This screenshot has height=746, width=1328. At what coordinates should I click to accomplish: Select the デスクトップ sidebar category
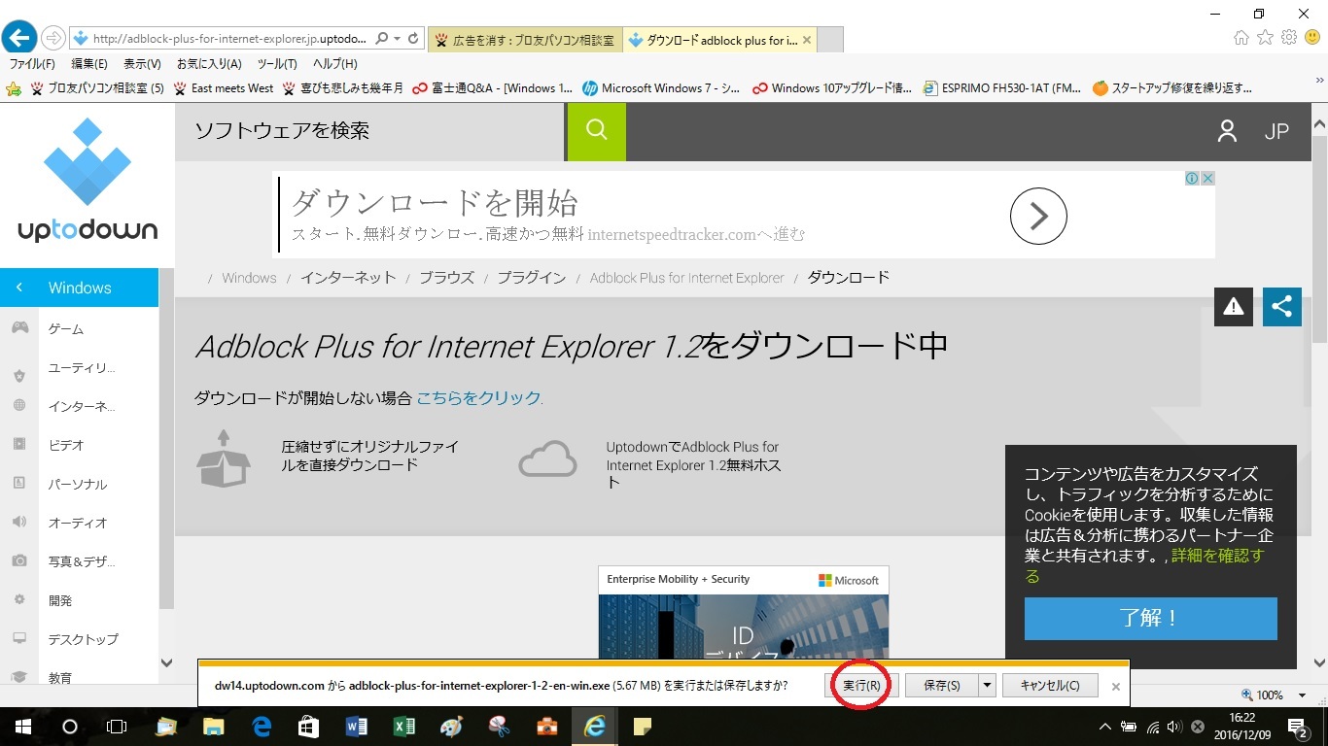click(84, 639)
